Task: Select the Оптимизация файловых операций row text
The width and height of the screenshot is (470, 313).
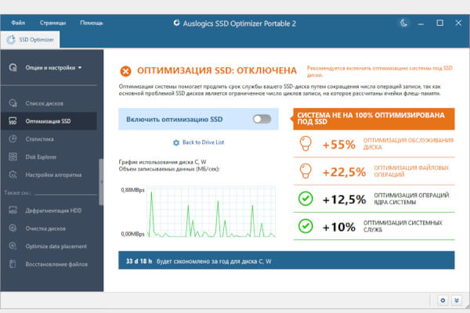Action: 411,171
